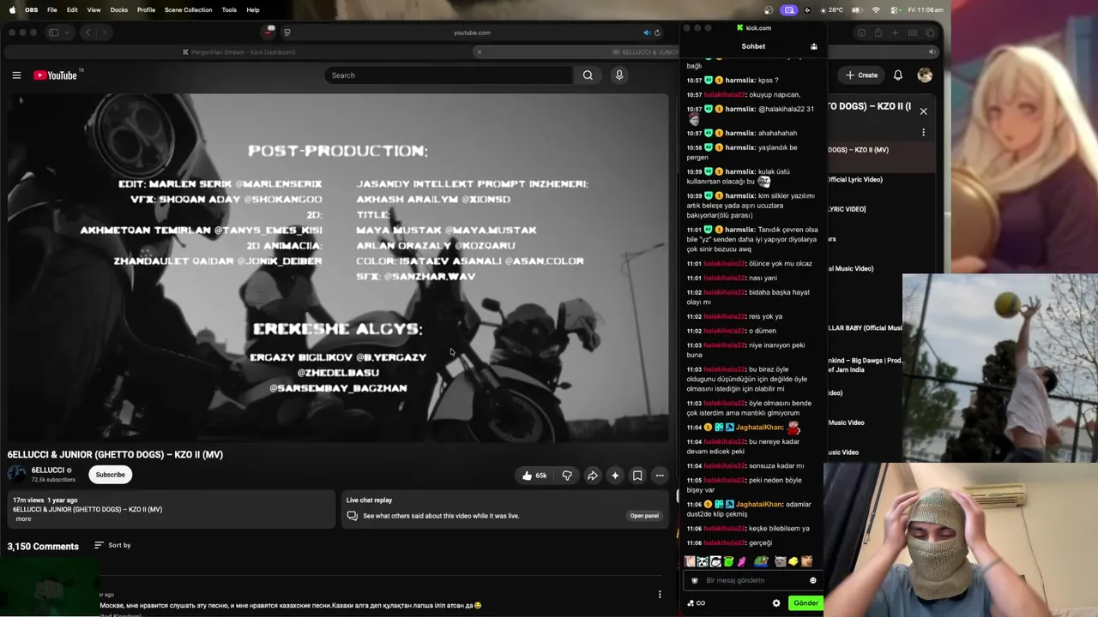Open Kick chat settings gear

click(x=776, y=603)
